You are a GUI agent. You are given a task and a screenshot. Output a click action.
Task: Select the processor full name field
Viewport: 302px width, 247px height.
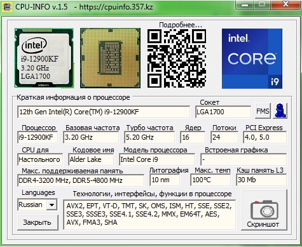tap(104, 112)
